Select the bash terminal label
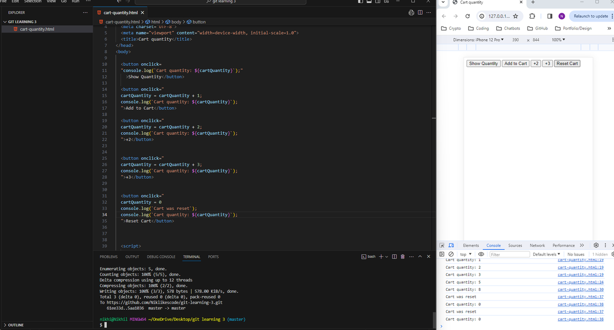This screenshot has height=330, width=614. click(368, 256)
